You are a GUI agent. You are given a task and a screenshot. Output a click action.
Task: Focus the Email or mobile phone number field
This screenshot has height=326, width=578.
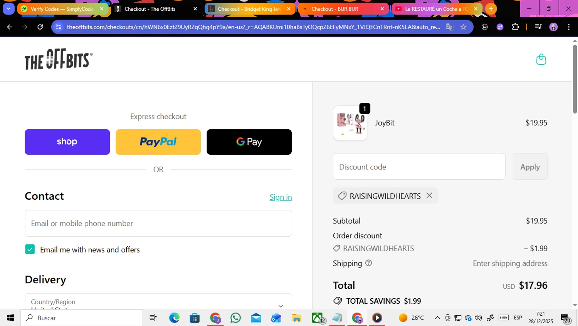[158, 223]
